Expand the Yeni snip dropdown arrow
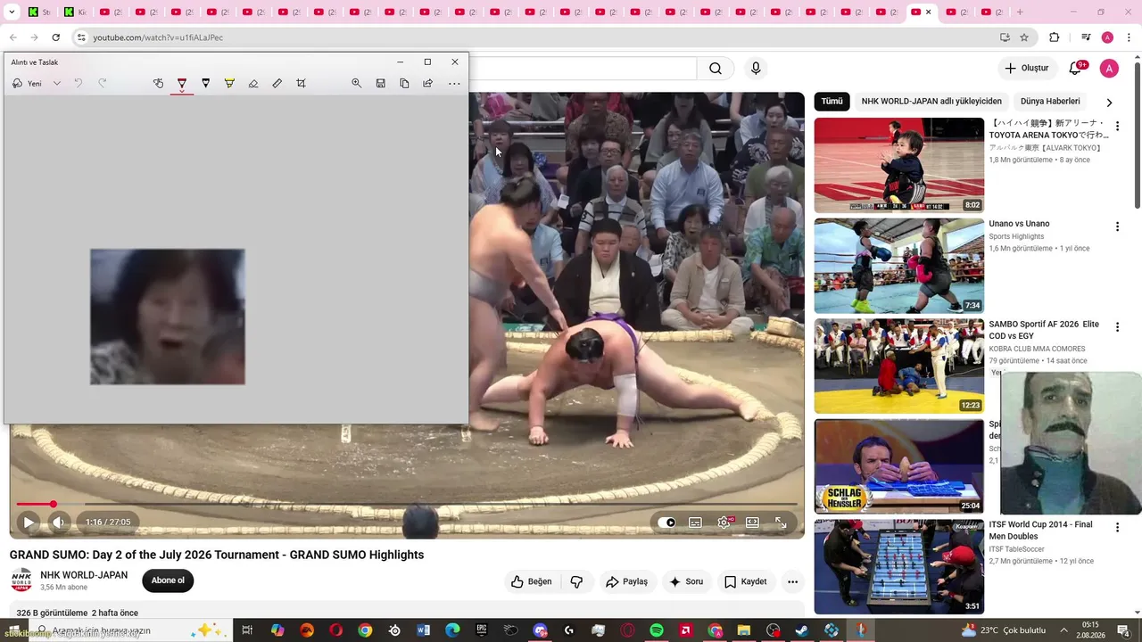This screenshot has width=1142, height=642. (57, 83)
